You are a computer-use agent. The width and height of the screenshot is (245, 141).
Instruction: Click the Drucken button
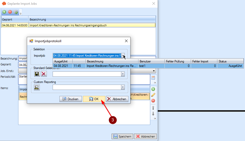click(71, 99)
